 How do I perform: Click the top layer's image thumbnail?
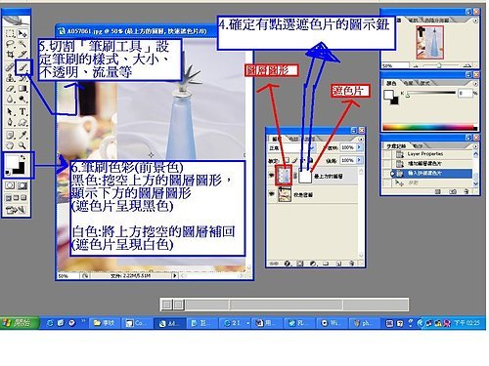pos(284,176)
